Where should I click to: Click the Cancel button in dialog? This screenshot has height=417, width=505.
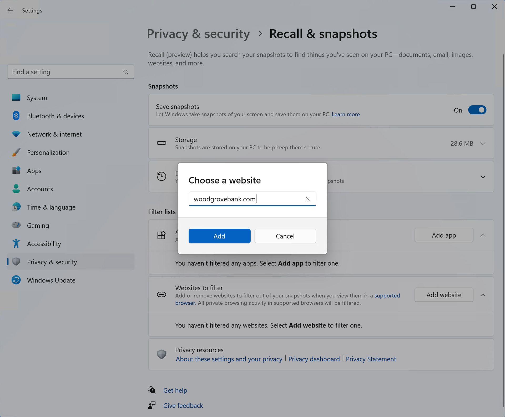pyautogui.click(x=285, y=236)
